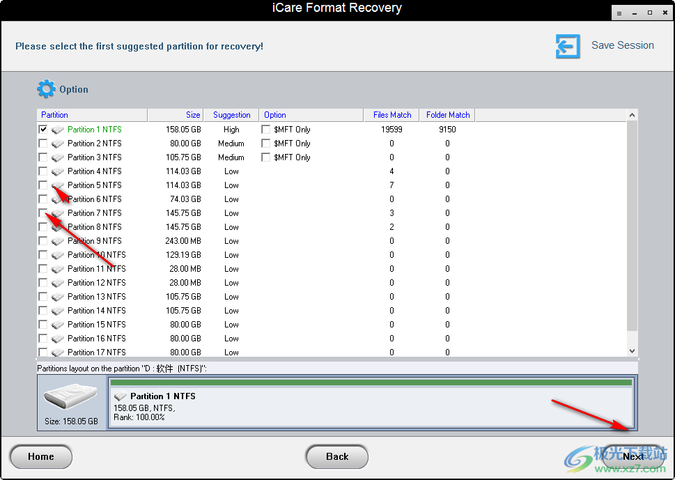This screenshot has width=675, height=480.
Task: Click the drive icon beside Partition 15 NTFS
Action: point(58,325)
